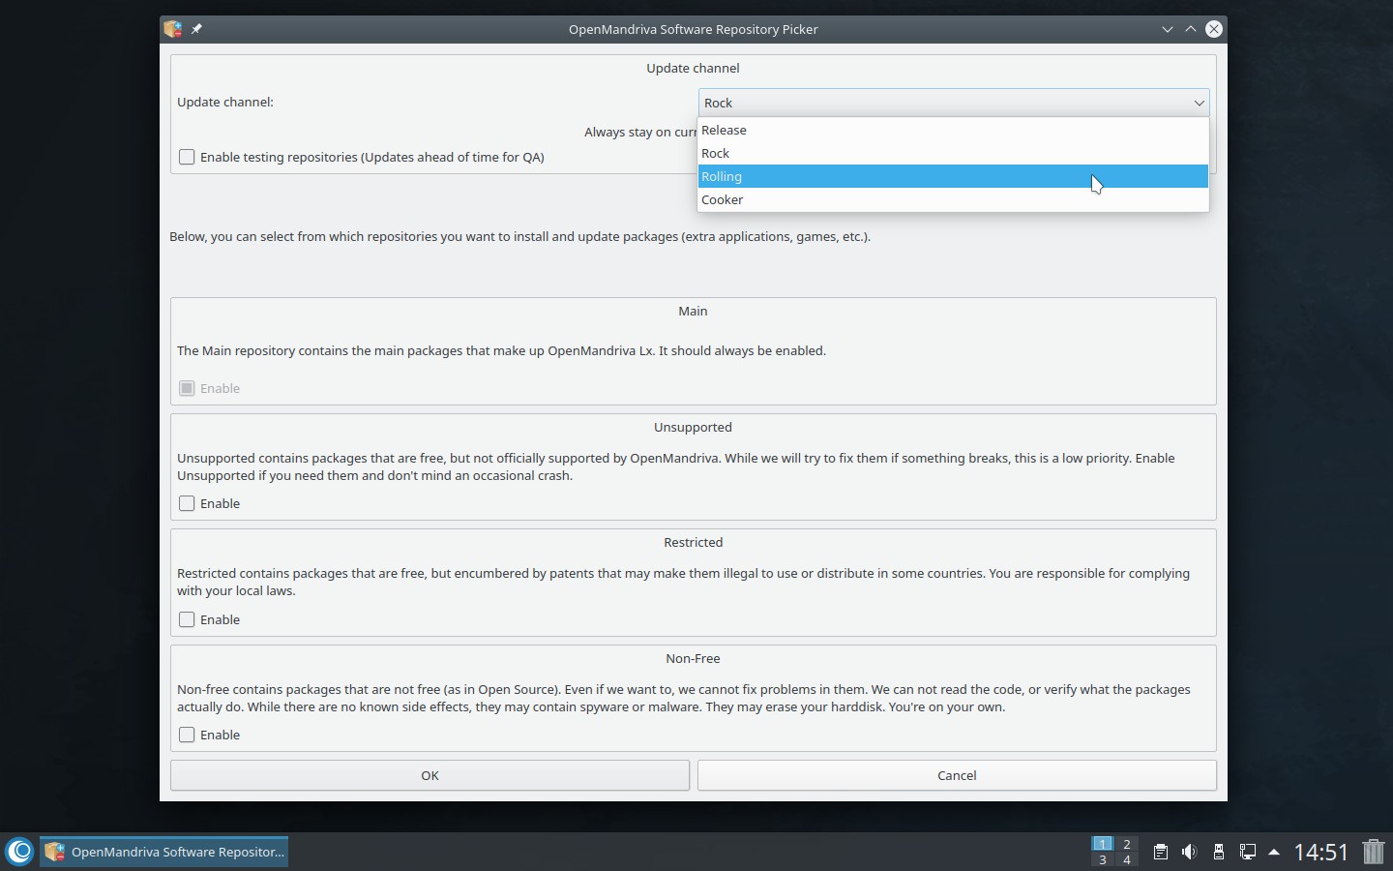Confirm settings with OK button
The image size is (1393, 871).
pos(430,775)
